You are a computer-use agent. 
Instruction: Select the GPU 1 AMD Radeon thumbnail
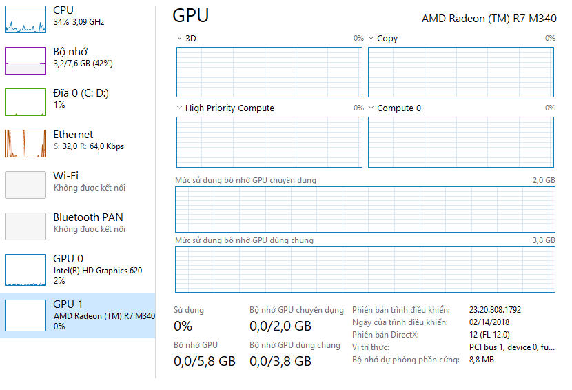tap(25, 315)
